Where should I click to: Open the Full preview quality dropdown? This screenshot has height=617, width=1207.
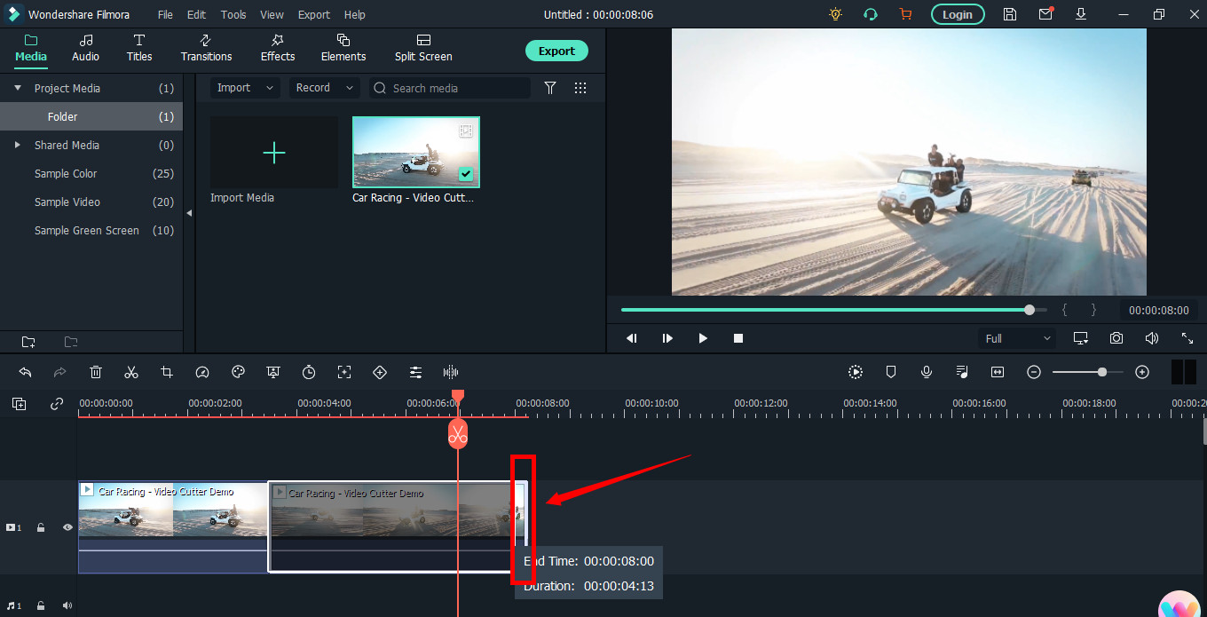point(1017,338)
